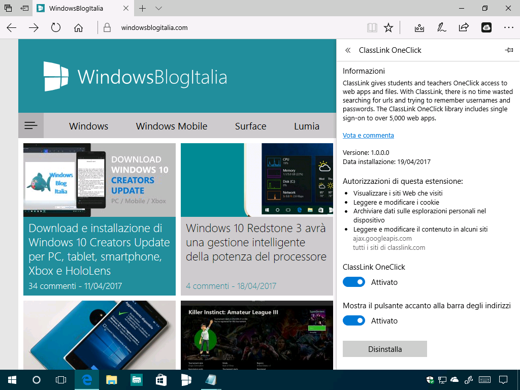The image size is (520, 390).
Task: Select the WindowsBlogItalia browser tab
Action: (x=83, y=8)
